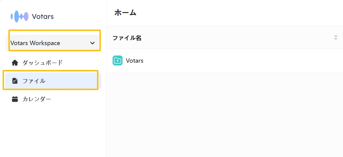Click the Votars brand name text
The height and width of the screenshot is (157, 343).
point(43,16)
